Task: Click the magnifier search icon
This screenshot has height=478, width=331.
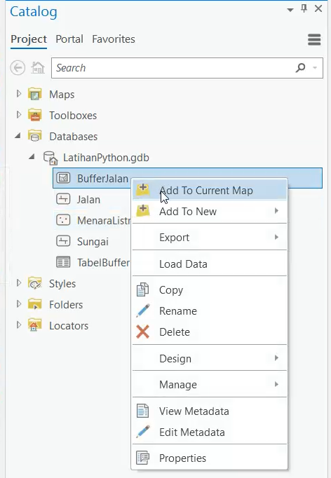Action: click(300, 67)
